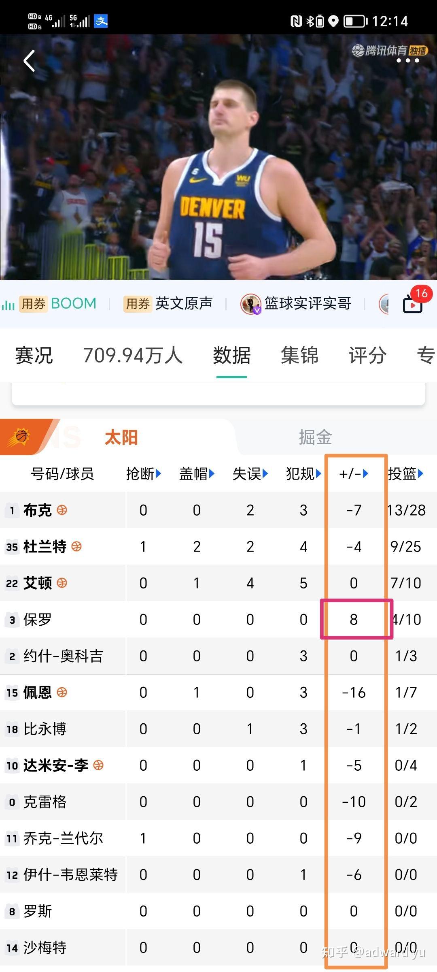Open player 伊什-韦恩莱特 row
The height and width of the screenshot is (972, 437).
pos(218,874)
